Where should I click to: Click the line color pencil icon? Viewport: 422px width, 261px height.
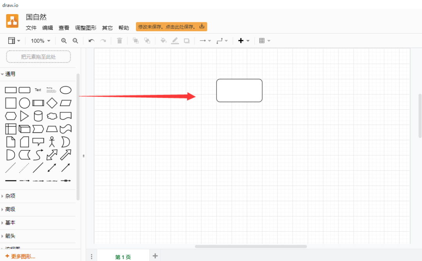tap(175, 41)
